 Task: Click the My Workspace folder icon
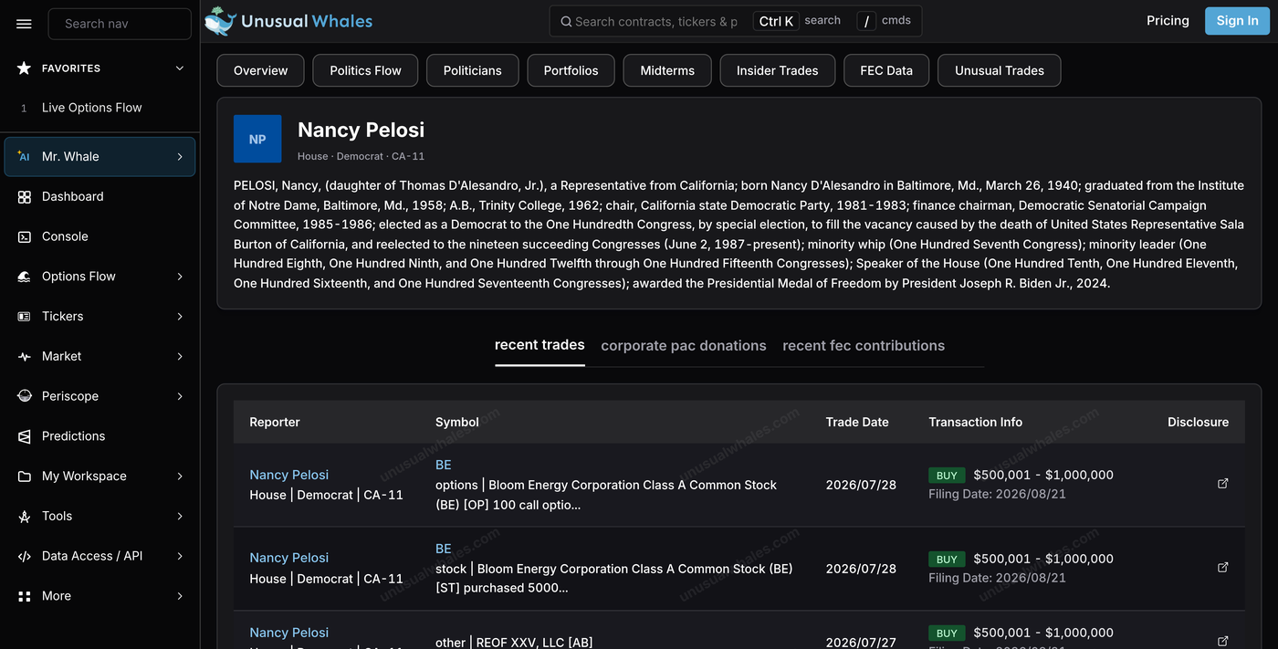coord(24,476)
